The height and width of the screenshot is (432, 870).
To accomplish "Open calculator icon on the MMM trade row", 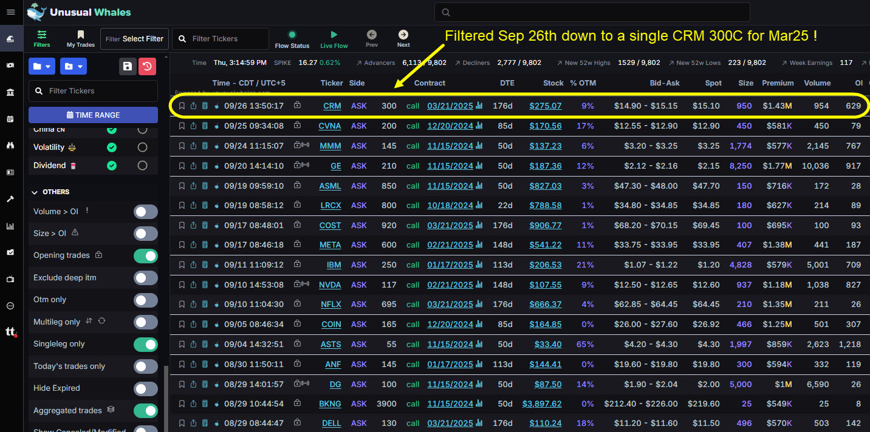I will (205, 146).
